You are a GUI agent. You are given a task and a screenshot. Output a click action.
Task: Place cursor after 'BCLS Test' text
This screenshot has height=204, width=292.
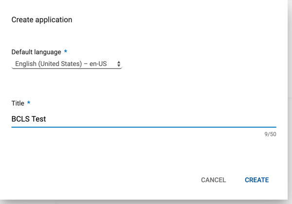(x=46, y=119)
